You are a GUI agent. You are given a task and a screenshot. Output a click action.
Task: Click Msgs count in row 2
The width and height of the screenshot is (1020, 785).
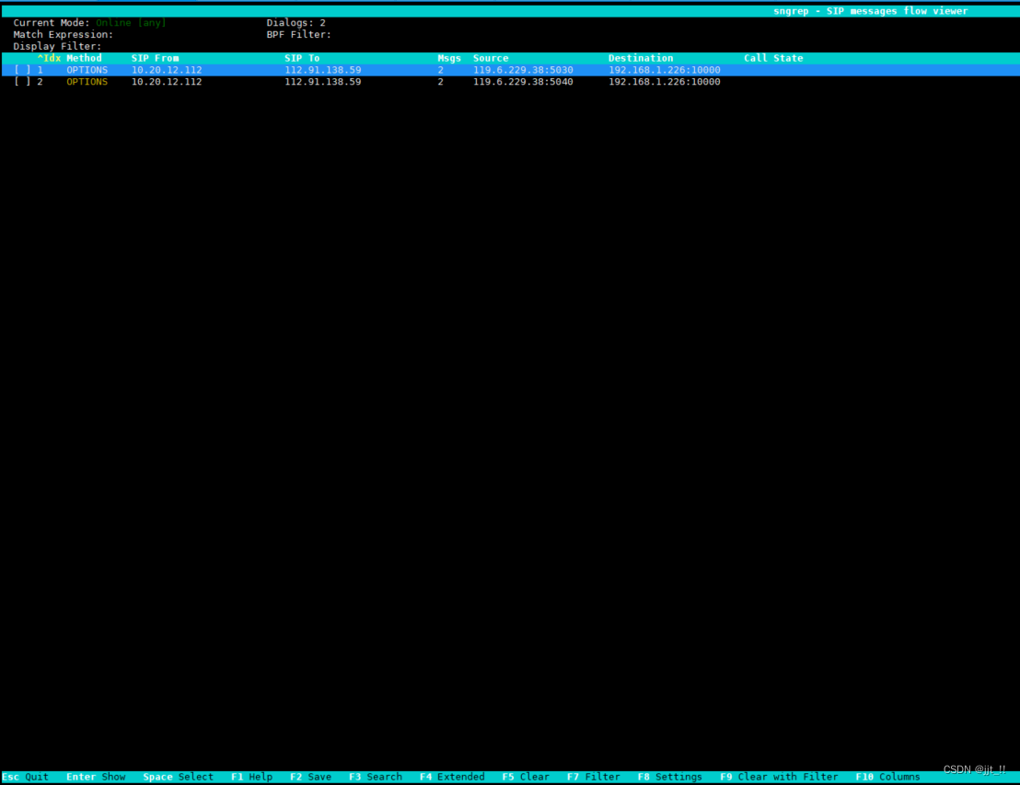tap(440, 81)
